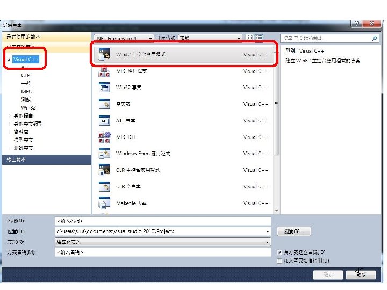Select the 模型專案 tree item
Image resolution: width=387 pixels, height=290 pixels.
(23, 140)
